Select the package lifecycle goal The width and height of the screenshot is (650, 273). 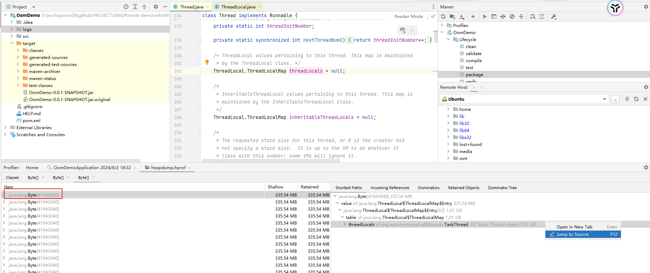click(x=474, y=74)
